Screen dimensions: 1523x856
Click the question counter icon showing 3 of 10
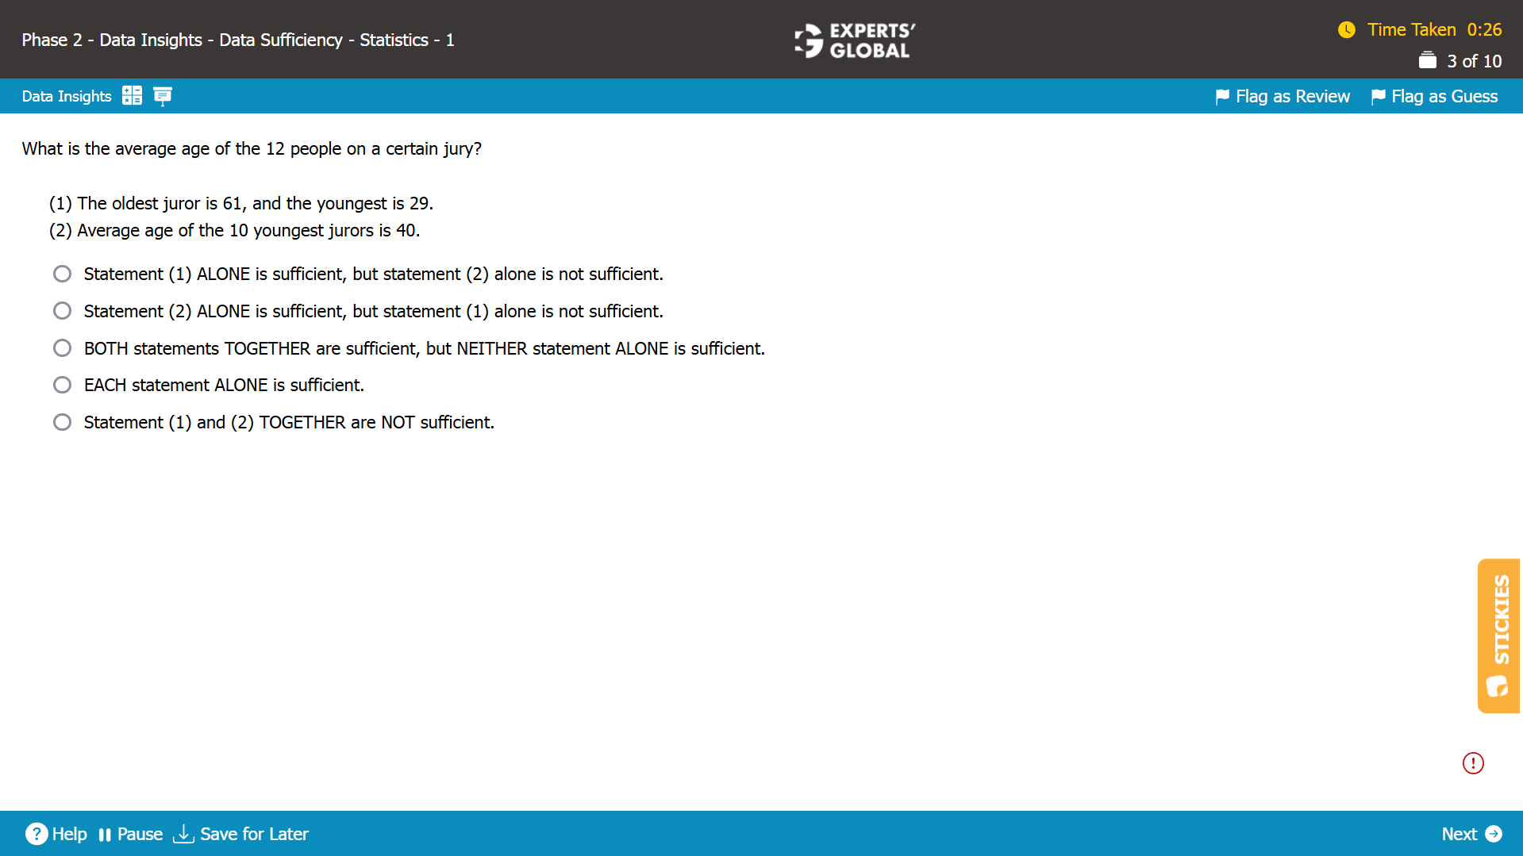[x=1428, y=60]
